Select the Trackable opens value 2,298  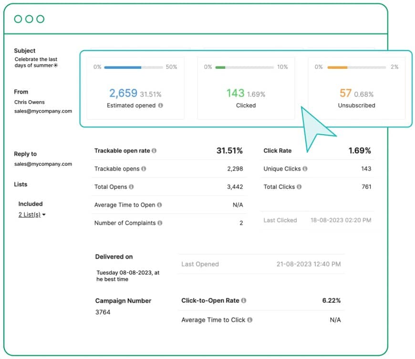tap(235, 169)
